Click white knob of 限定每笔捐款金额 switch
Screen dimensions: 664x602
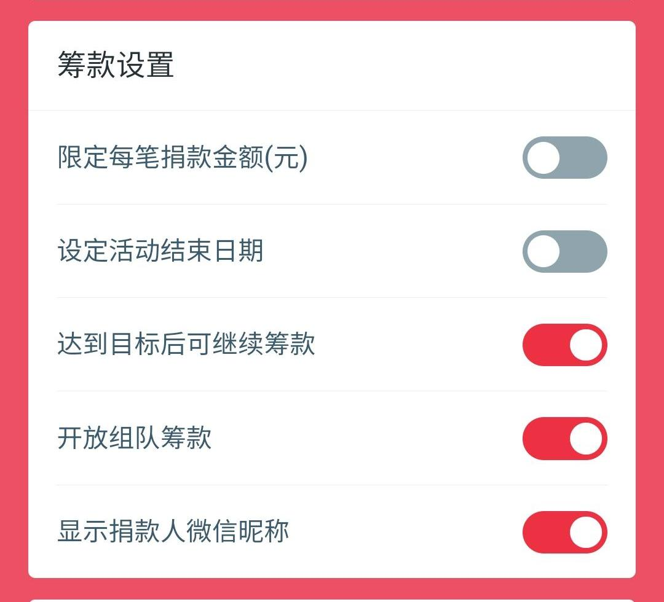point(543,158)
